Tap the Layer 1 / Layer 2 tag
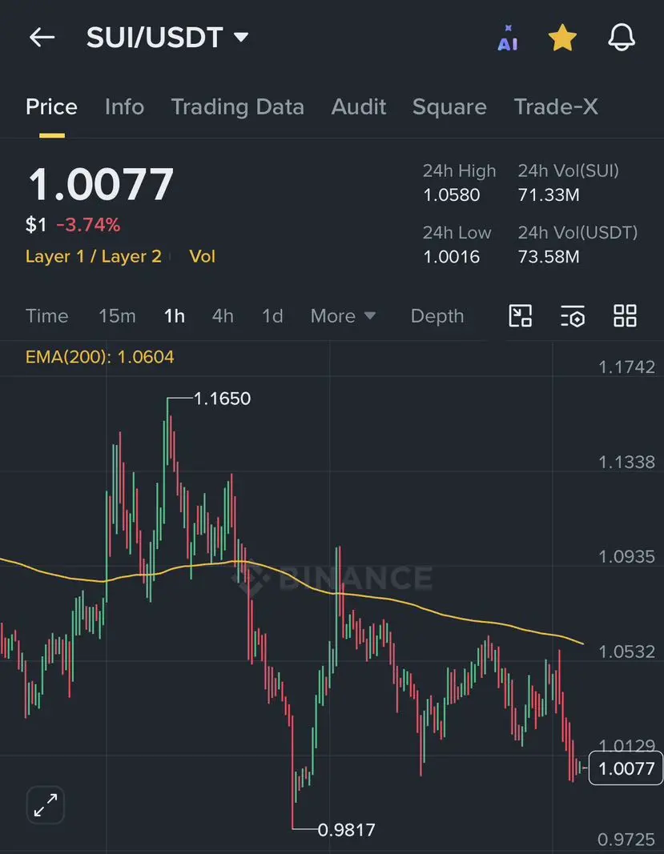The height and width of the screenshot is (854, 664). pos(93,257)
